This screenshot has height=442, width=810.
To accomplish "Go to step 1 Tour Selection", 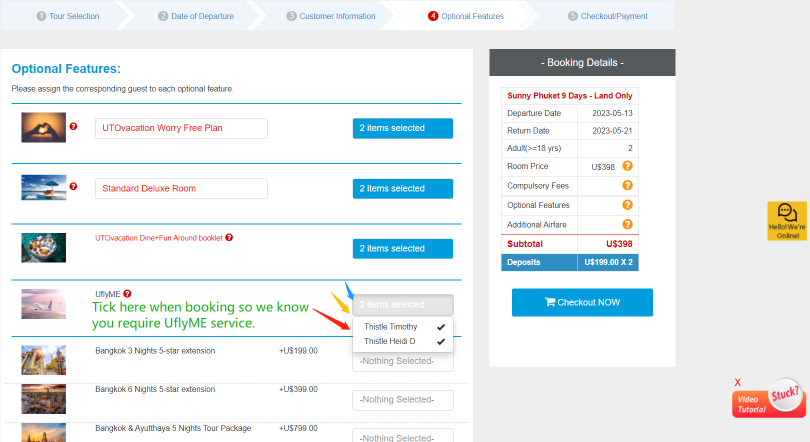I will [x=68, y=16].
